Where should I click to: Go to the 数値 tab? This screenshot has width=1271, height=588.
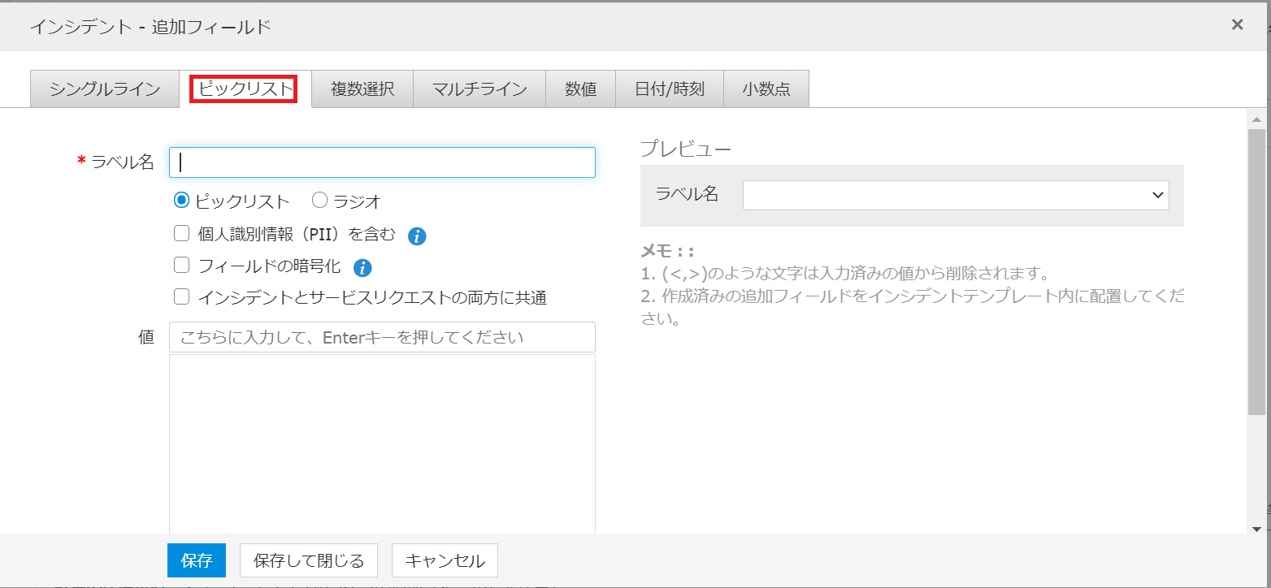pos(581,89)
